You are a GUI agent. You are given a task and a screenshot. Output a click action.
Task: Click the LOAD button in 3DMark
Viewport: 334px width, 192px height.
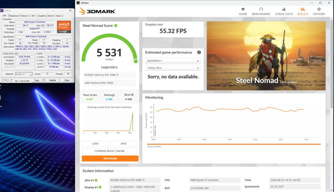pos(95,144)
